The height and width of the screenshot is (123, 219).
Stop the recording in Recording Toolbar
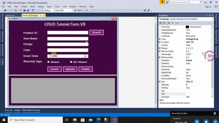click(x=206, y=122)
